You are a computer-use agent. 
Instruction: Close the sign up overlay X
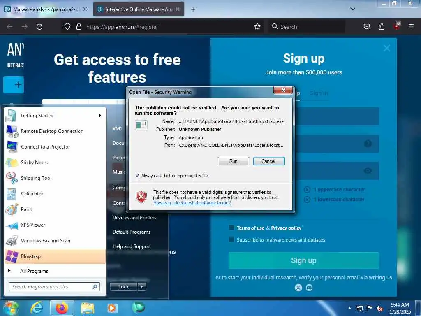point(387,49)
